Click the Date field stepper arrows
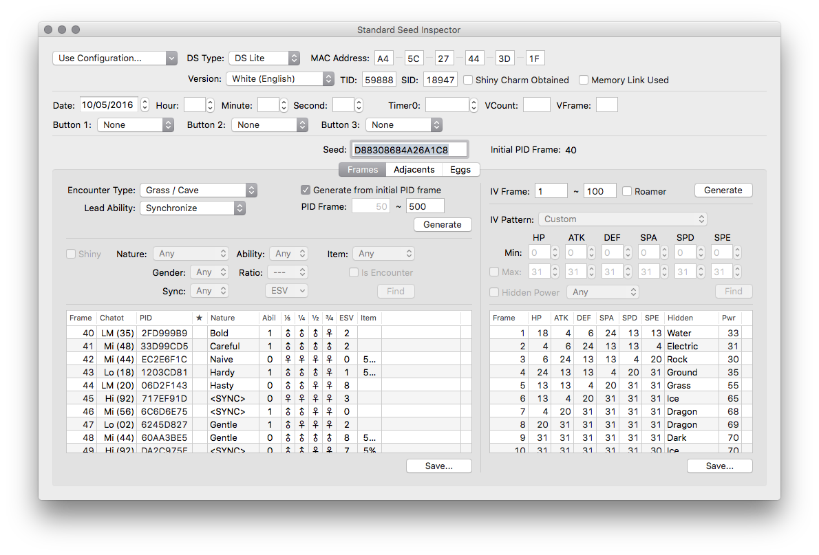 (x=145, y=105)
